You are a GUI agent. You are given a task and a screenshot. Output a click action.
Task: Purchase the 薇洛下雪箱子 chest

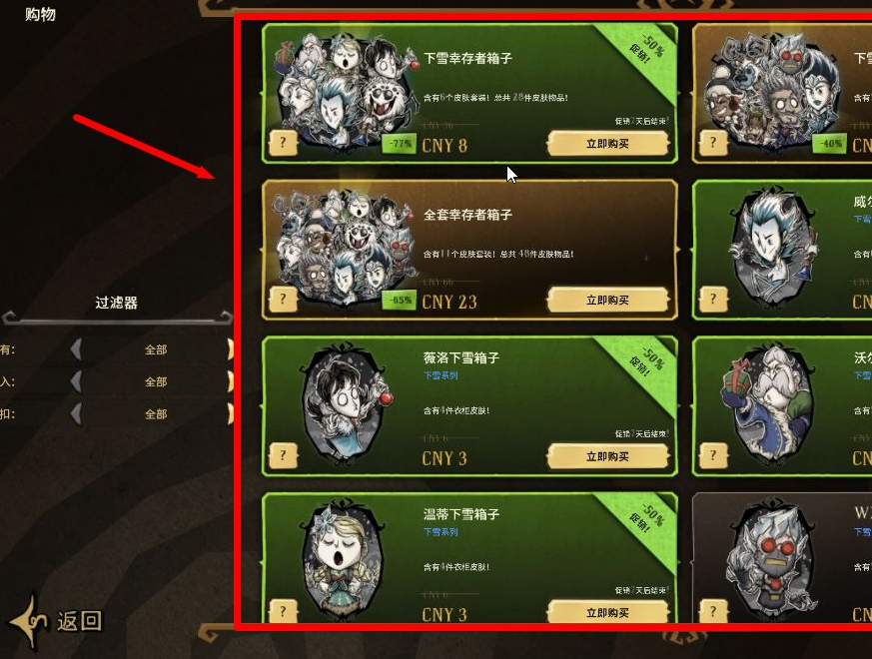point(608,456)
